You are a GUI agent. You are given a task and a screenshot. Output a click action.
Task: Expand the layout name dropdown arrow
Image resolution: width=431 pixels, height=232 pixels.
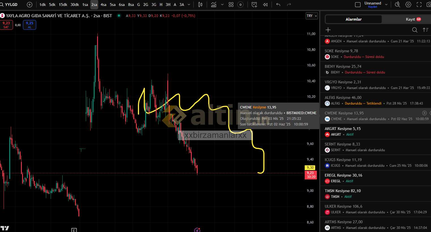tap(386, 5)
